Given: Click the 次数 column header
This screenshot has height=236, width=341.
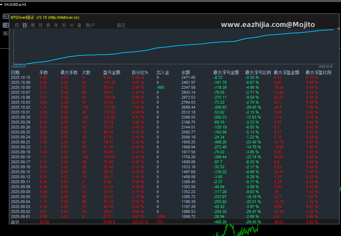Looking at the screenshot, I should click(x=86, y=72).
